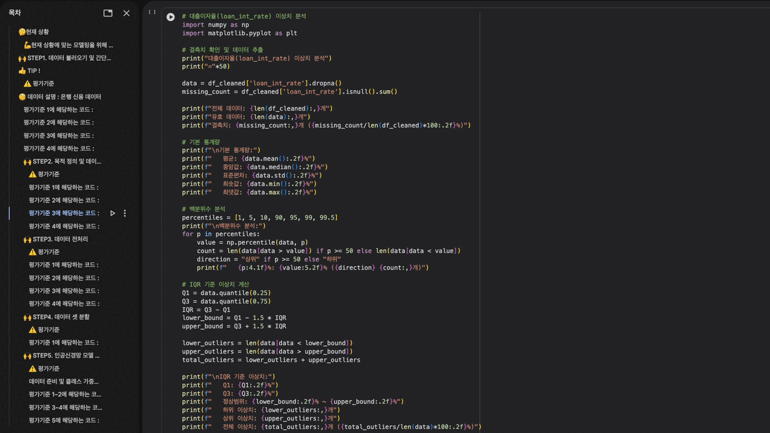Viewport: 770px width, 433px height.
Task: Select 평가기준 1~2에 해당하는 코드 entry
Action: pos(65,395)
